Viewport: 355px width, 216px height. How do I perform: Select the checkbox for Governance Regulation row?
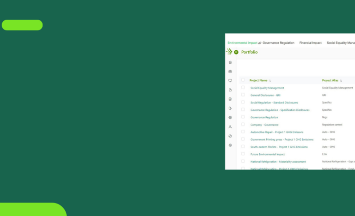pyautogui.click(x=243, y=117)
